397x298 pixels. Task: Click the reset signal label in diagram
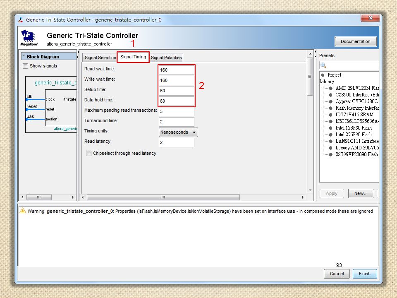tap(32, 106)
